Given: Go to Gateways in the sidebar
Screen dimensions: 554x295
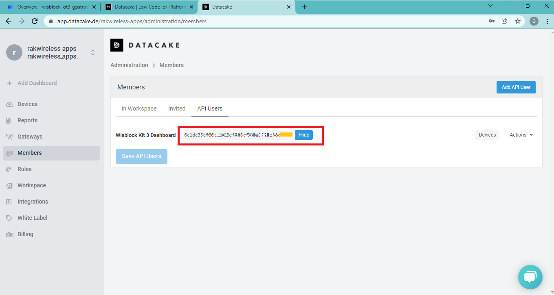Looking at the screenshot, I should coord(30,137).
